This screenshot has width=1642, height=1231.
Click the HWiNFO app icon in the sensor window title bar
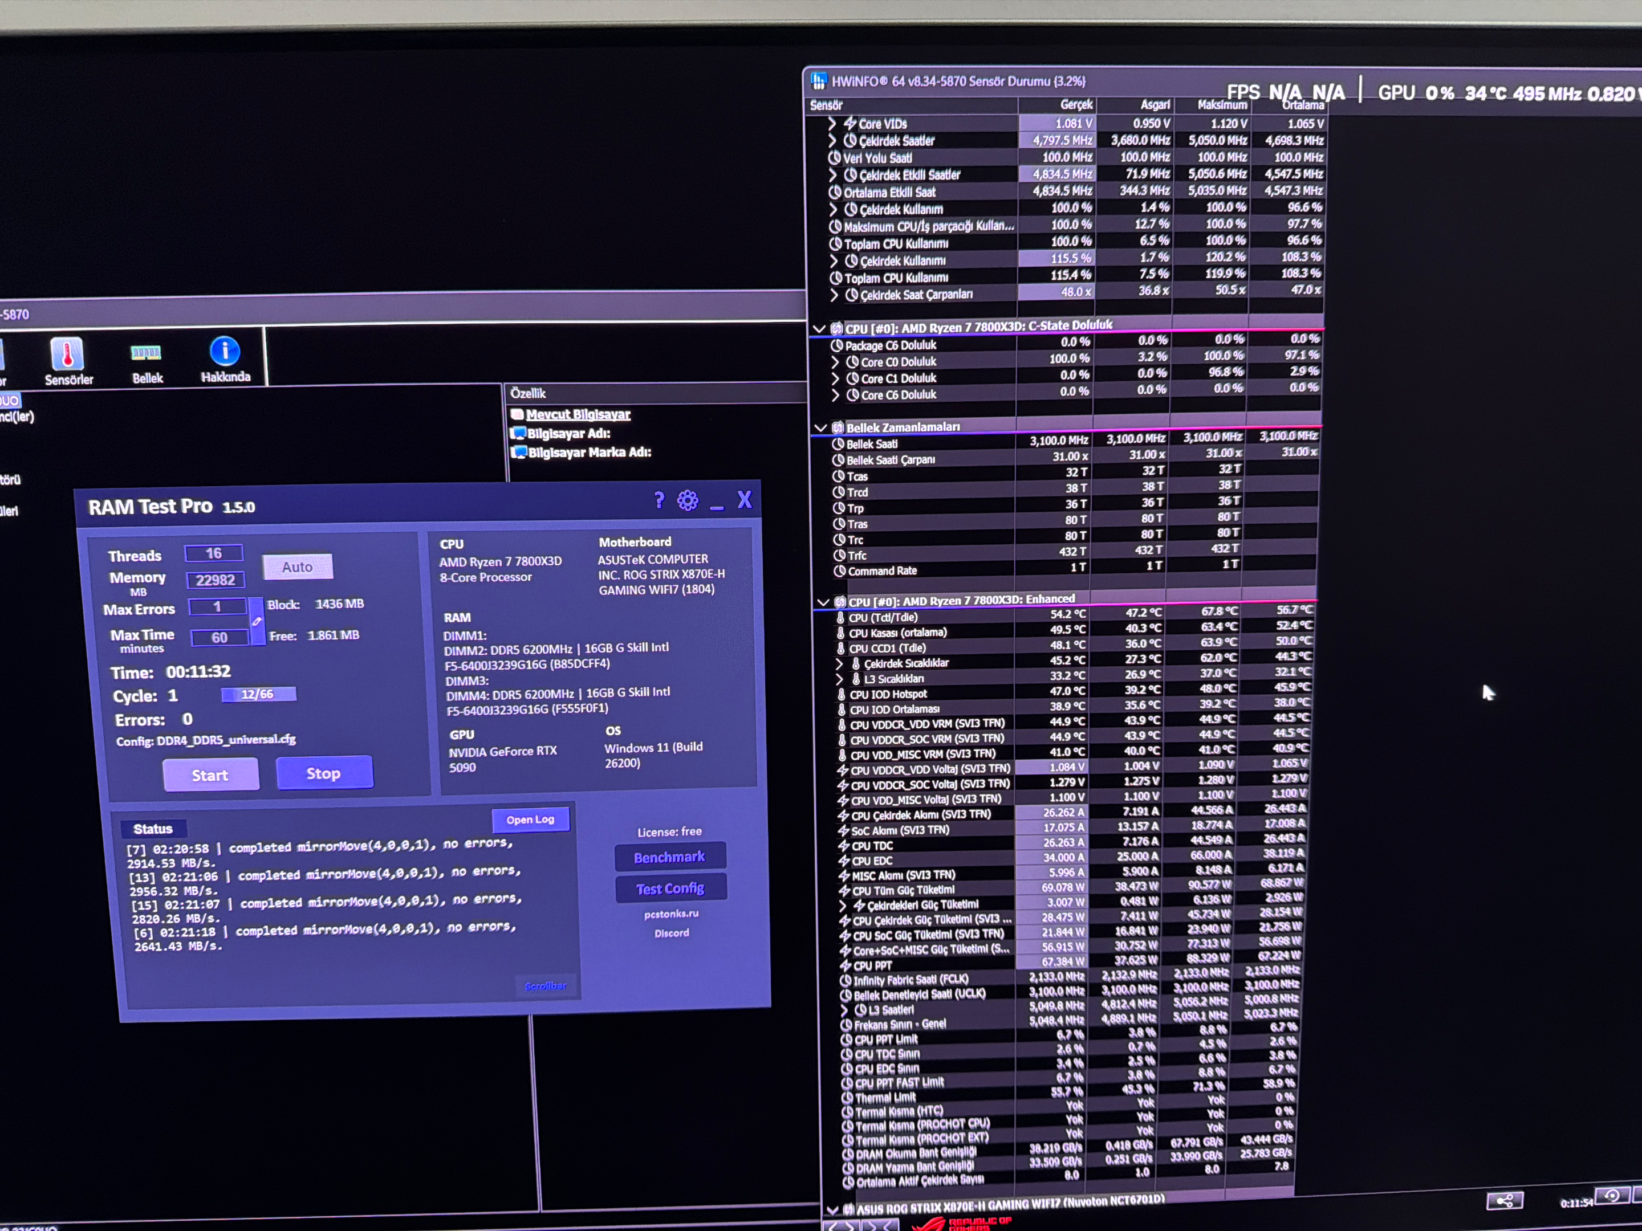pyautogui.click(x=819, y=80)
